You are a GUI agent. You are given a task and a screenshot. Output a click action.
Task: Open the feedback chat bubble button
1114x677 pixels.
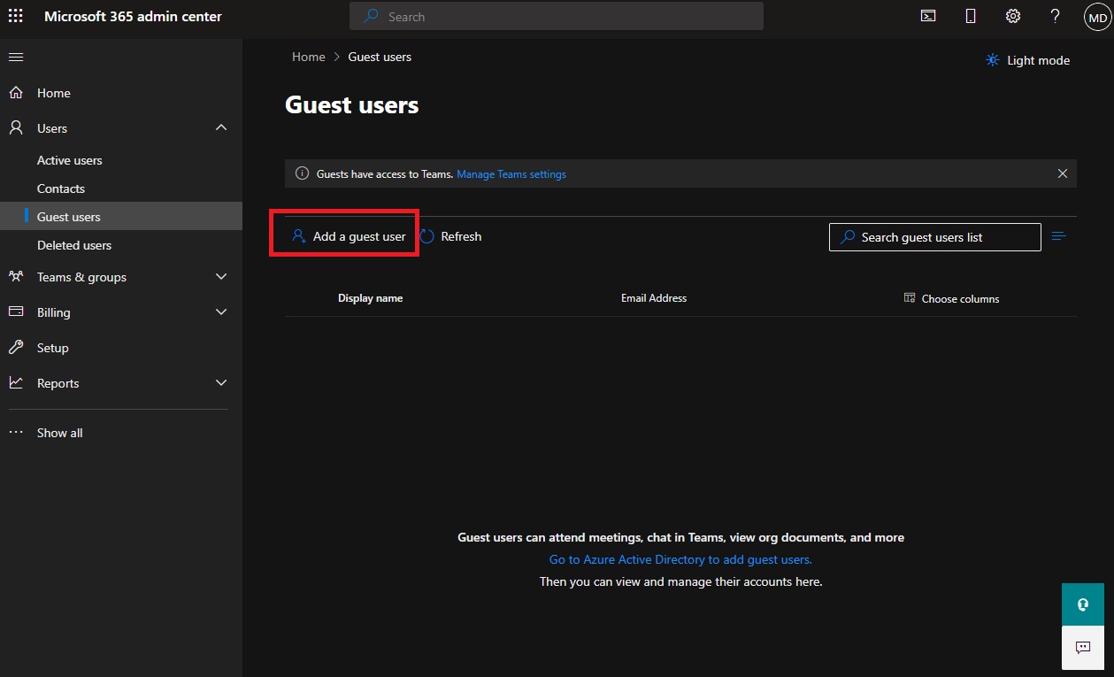click(x=1082, y=648)
